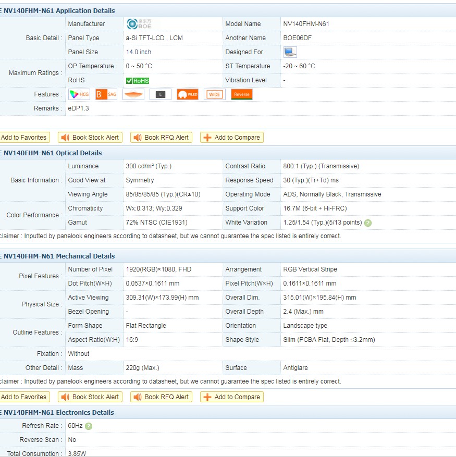456x457 pixels.
Task: Click the luminance value 300 cd/m²
Action: (149, 166)
